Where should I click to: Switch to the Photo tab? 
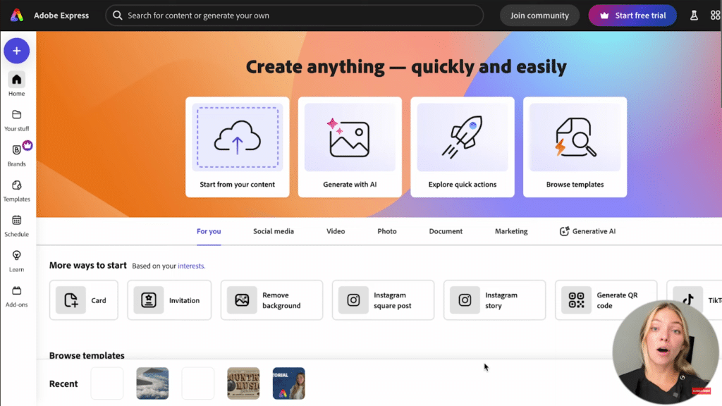click(387, 231)
